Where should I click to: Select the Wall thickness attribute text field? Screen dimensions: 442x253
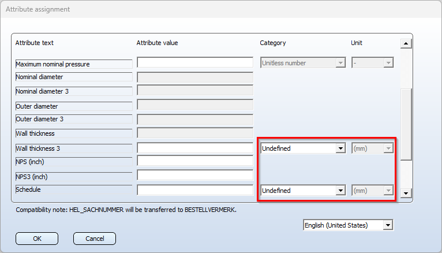click(x=74, y=133)
